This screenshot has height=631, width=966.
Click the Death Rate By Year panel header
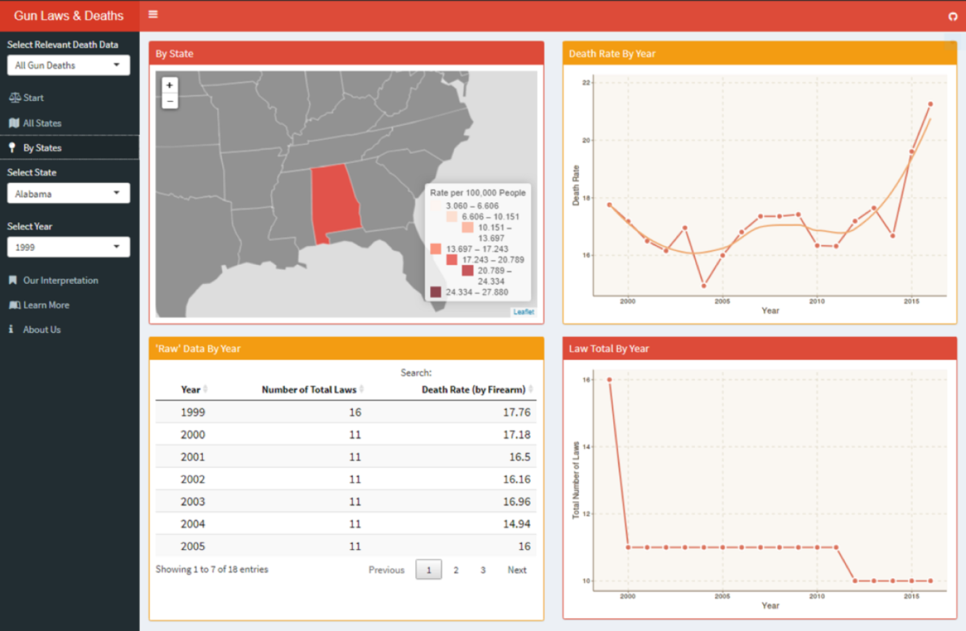[x=760, y=53]
